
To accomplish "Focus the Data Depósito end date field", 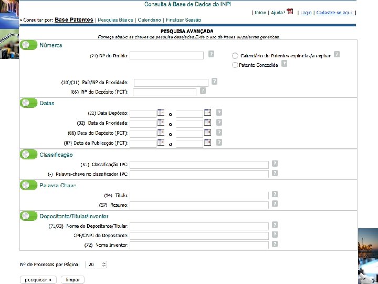I will click(190, 114).
